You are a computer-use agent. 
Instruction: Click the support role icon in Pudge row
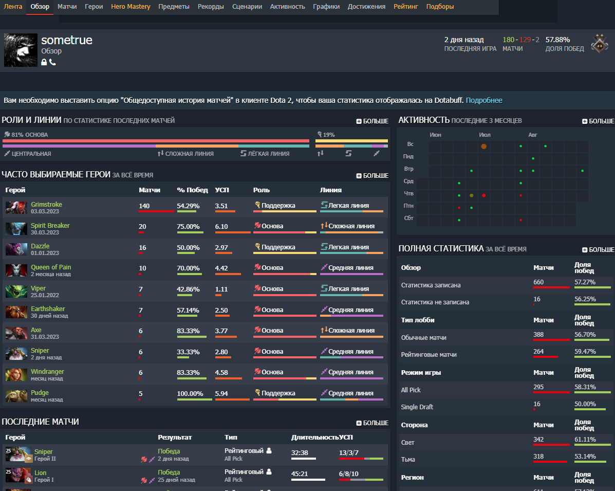click(257, 392)
